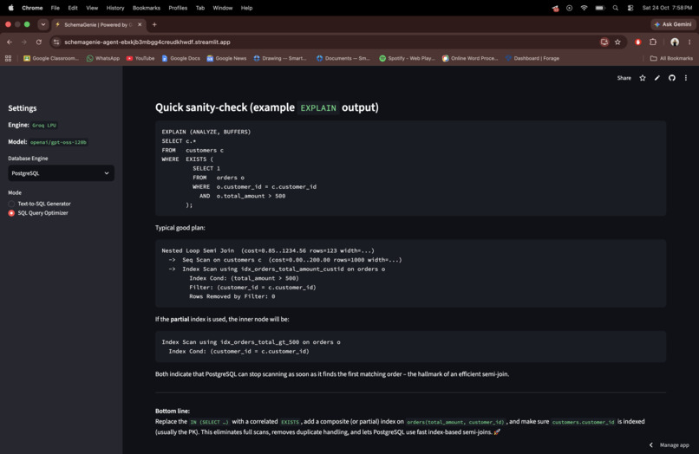The width and height of the screenshot is (699, 454).
Task: Open the Google Classroom bookmark
Action: [51, 58]
